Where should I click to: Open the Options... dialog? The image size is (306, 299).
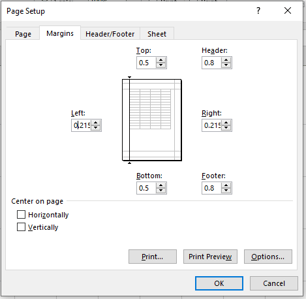click(268, 257)
